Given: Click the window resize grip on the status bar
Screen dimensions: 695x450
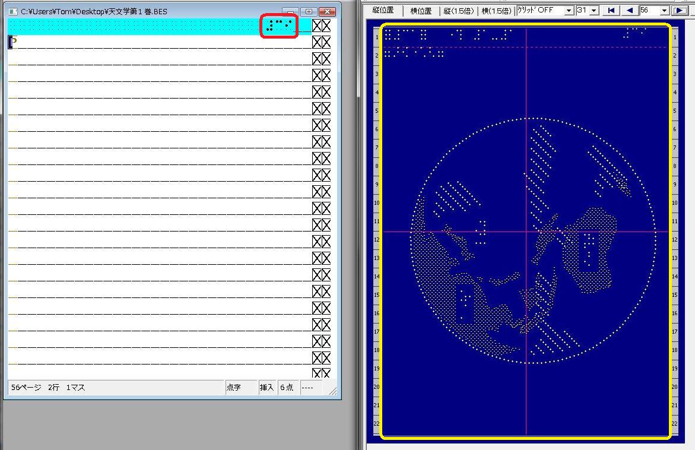Looking at the screenshot, I should (332, 390).
